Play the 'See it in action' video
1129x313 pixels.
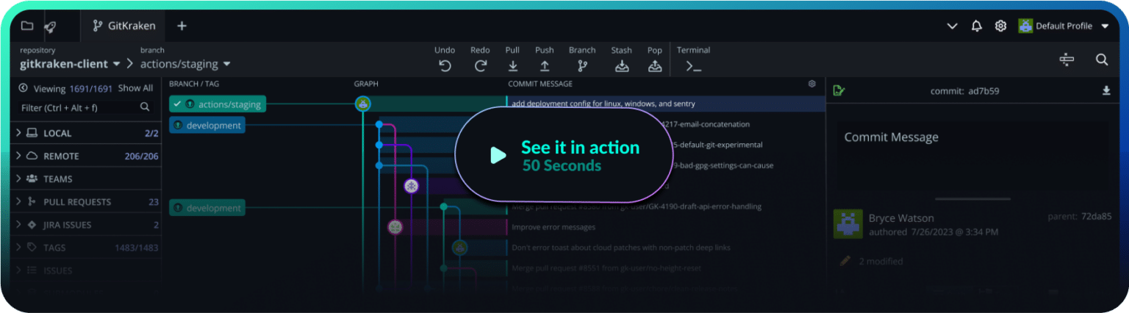(564, 155)
